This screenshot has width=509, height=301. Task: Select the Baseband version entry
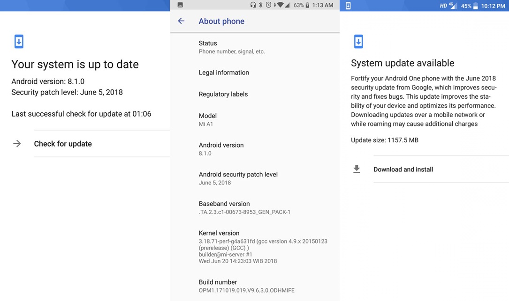254,208
